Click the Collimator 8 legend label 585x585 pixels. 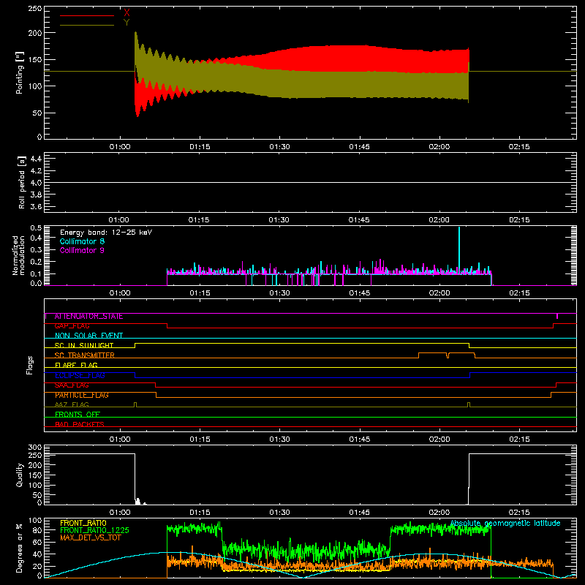[82, 241]
